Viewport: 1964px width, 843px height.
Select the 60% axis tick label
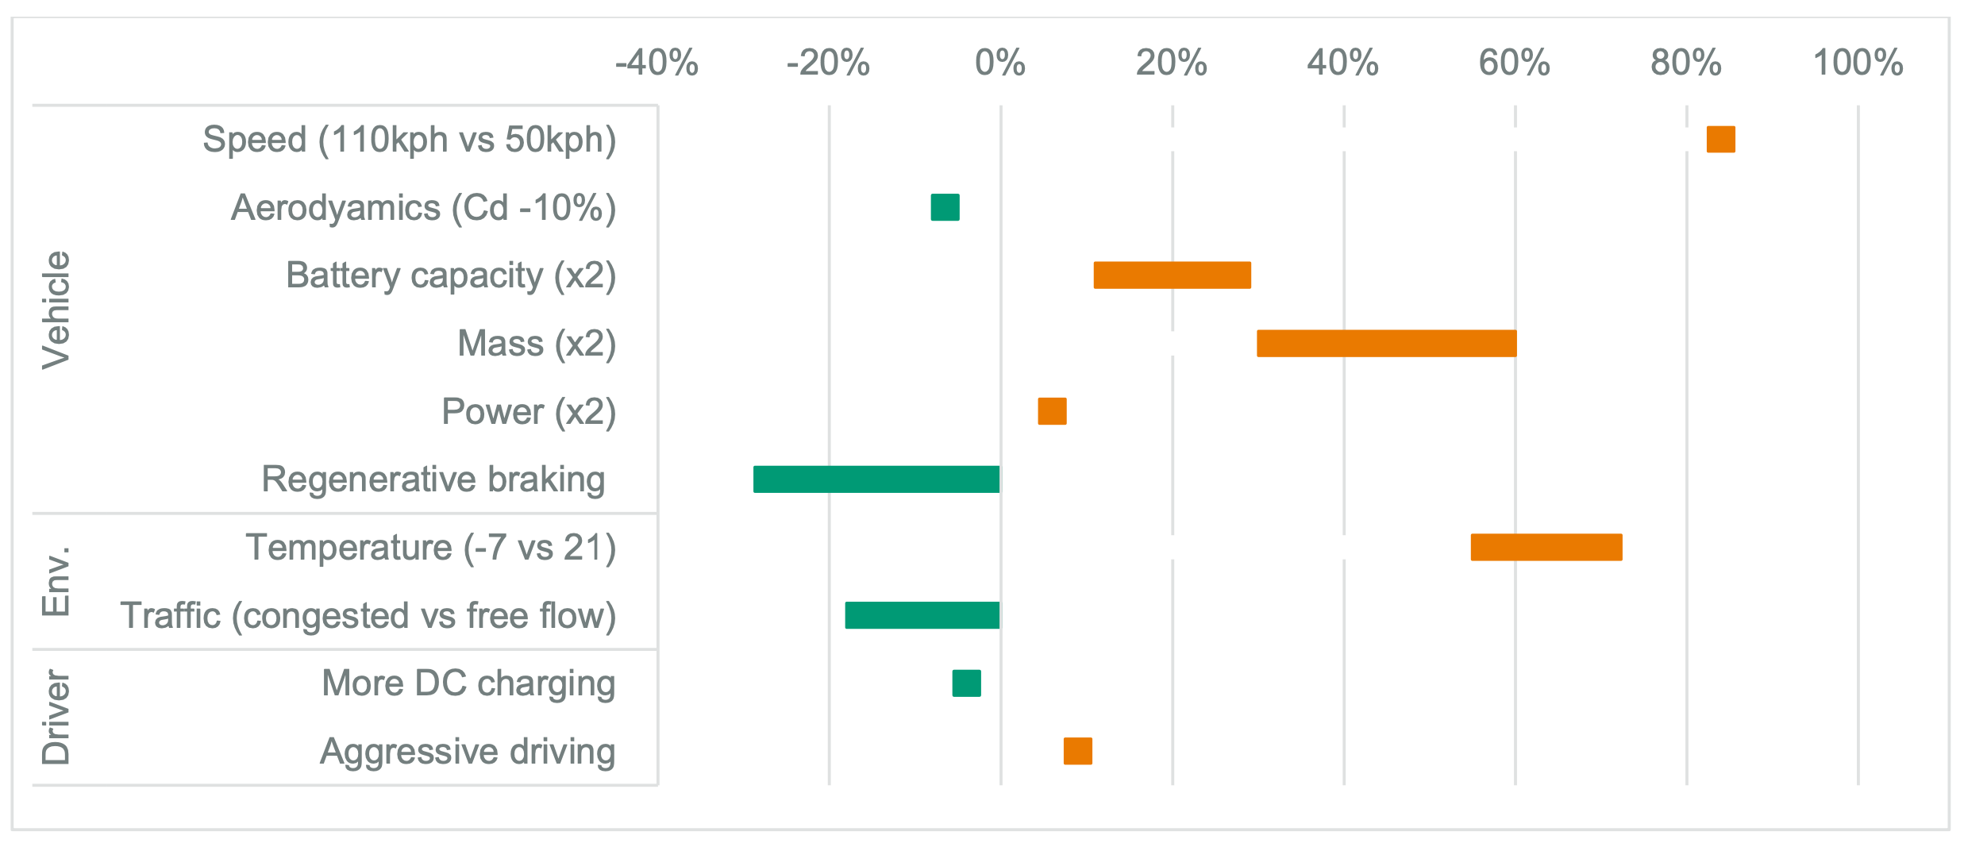[1514, 63]
